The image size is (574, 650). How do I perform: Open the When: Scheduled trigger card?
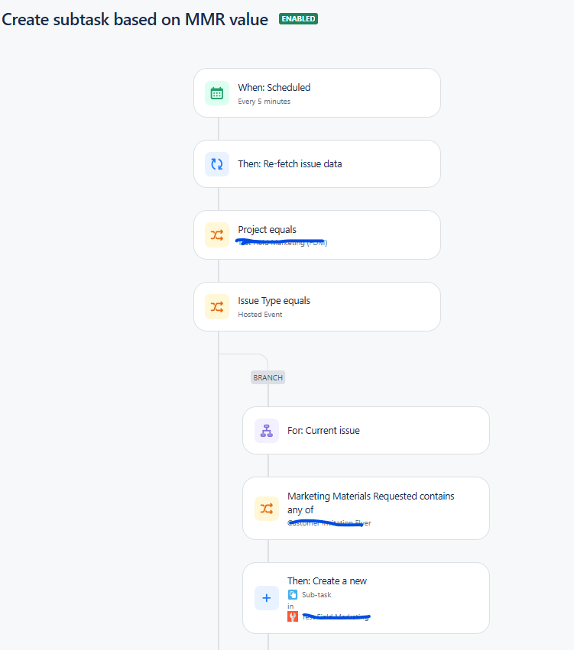(317, 93)
